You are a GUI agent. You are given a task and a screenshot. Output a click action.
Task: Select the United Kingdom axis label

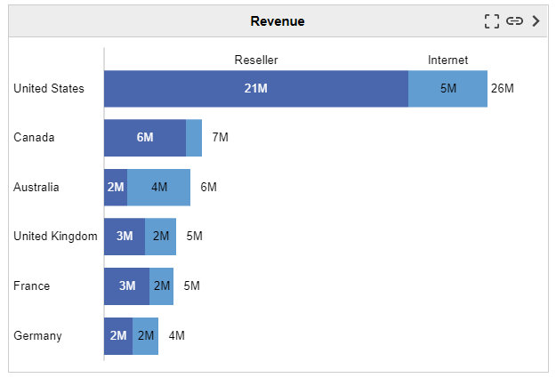[55, 237]
